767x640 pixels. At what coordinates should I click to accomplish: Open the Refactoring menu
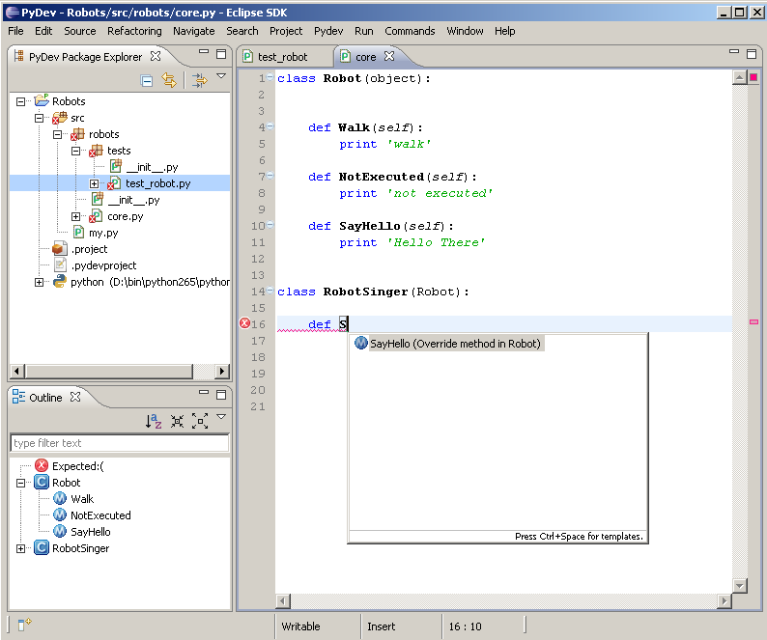(x=134, y=31)
